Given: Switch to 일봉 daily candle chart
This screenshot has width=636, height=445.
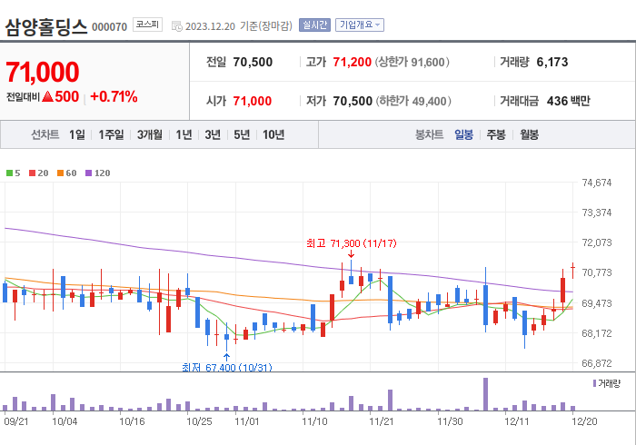Looking at the screenshot, I should pyautogui.click(x=463, y=134).
